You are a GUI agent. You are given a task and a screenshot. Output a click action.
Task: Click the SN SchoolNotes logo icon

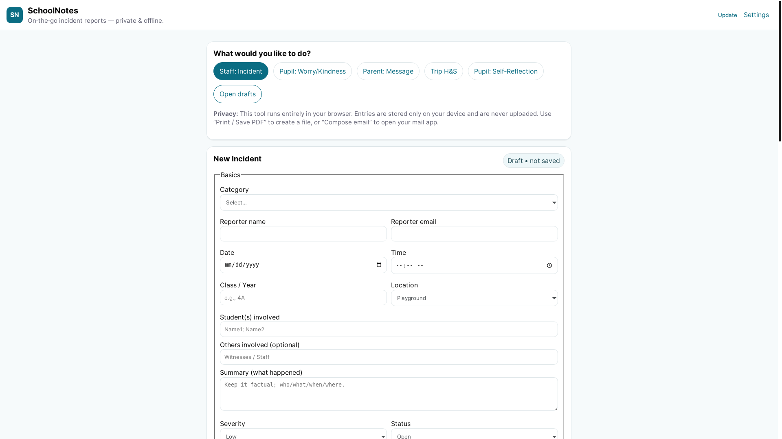point(15,15)
